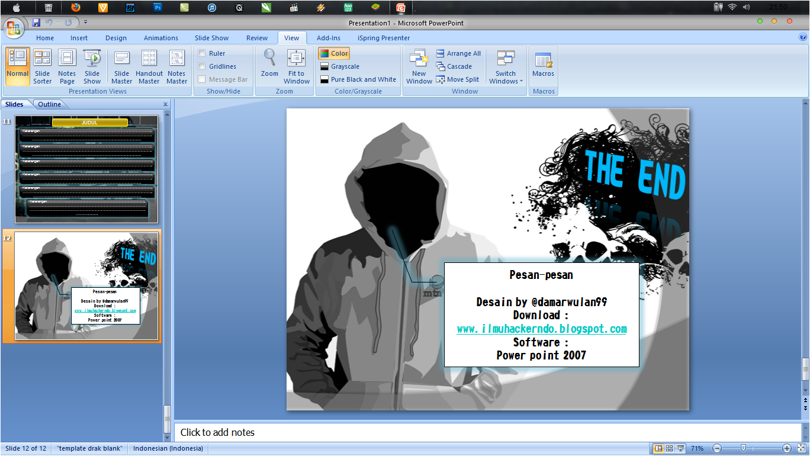The height and width of the screenshot is (456, 810).
Task: Start Slide Show from the View ribbon
Action: 92,66
